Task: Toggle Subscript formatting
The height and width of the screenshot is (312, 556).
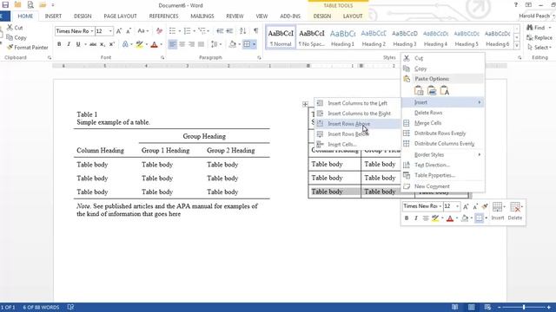Action: pyautogui.click(x=103, y=44)
